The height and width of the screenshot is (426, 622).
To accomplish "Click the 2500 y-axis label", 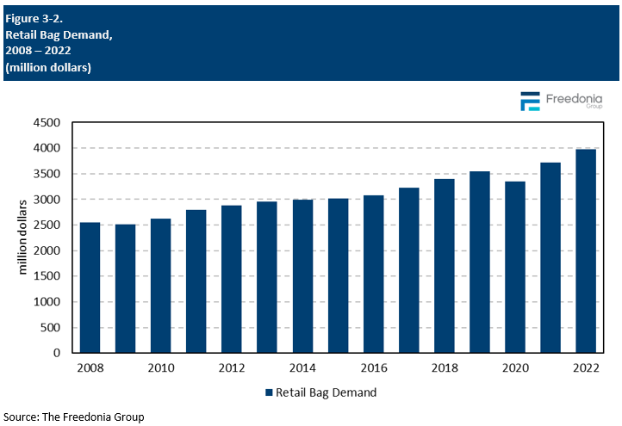I will pos(47,225).
